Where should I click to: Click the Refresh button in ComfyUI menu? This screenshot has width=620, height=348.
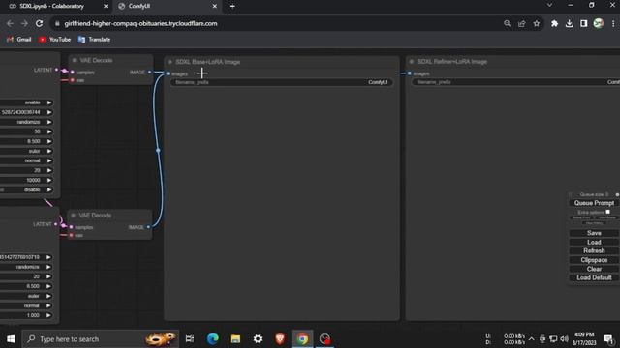pyautogui.click(x=594, y=251)
